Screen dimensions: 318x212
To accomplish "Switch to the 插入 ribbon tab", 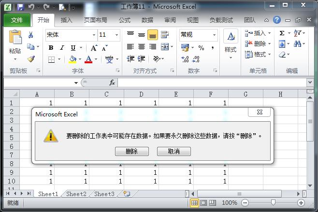I will [66, 20].
